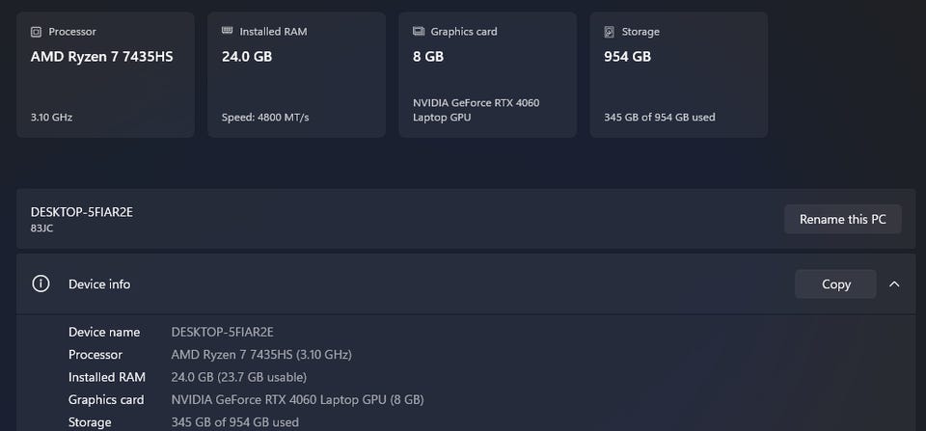This screenshot has height=431, width=926.
Task: Open the Processor AMD Ryzen 7 card
Action: click(x=105, y=75)
